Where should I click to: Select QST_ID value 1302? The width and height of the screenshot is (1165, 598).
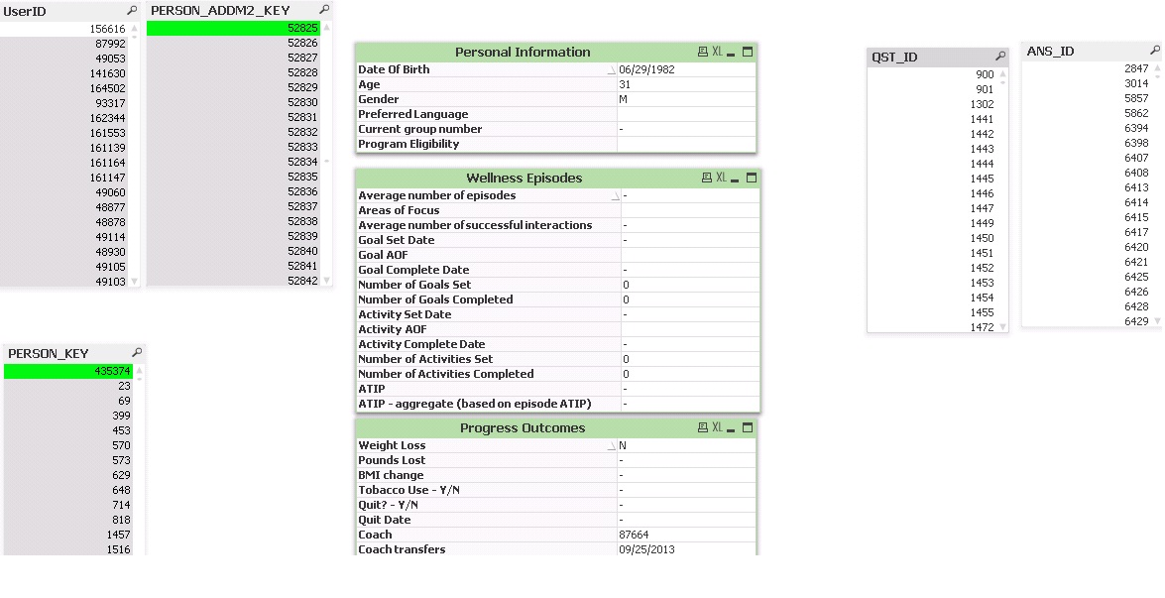(932, 104)
